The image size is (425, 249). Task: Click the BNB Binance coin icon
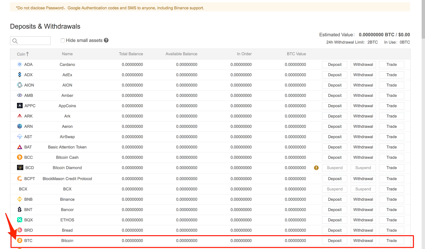coord(20,199)
